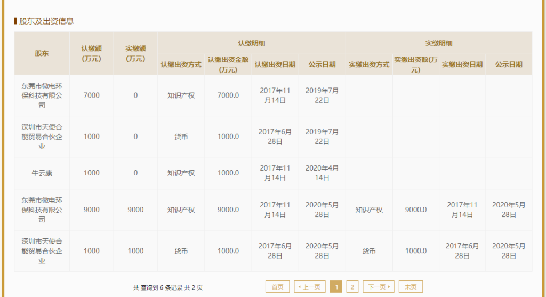Click the 认缴出资方式 column header
Screen dimensions: 546x297
pos(181,65)
